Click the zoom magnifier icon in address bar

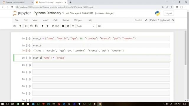[163, 7]
